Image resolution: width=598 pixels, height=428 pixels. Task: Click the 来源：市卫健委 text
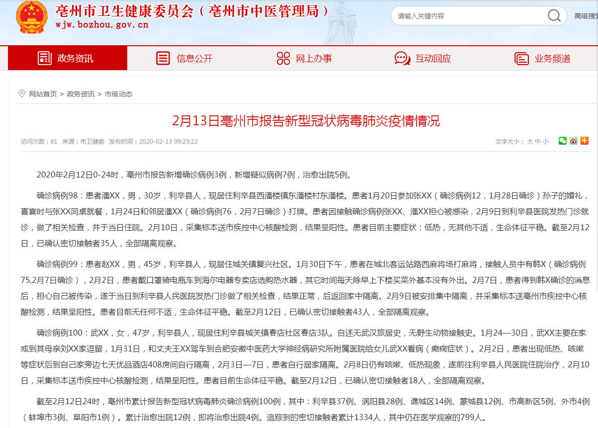point(83,142)
